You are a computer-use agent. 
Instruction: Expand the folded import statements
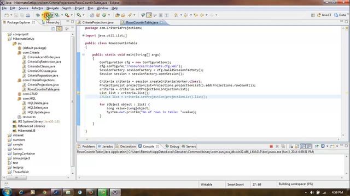click(83, 35)
